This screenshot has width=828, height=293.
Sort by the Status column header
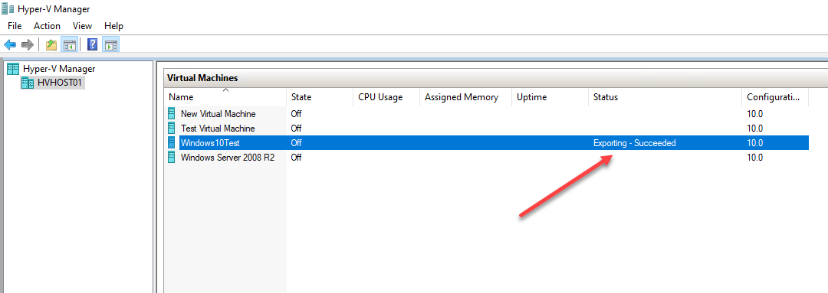pyautogui.click(x=665, y=97)
